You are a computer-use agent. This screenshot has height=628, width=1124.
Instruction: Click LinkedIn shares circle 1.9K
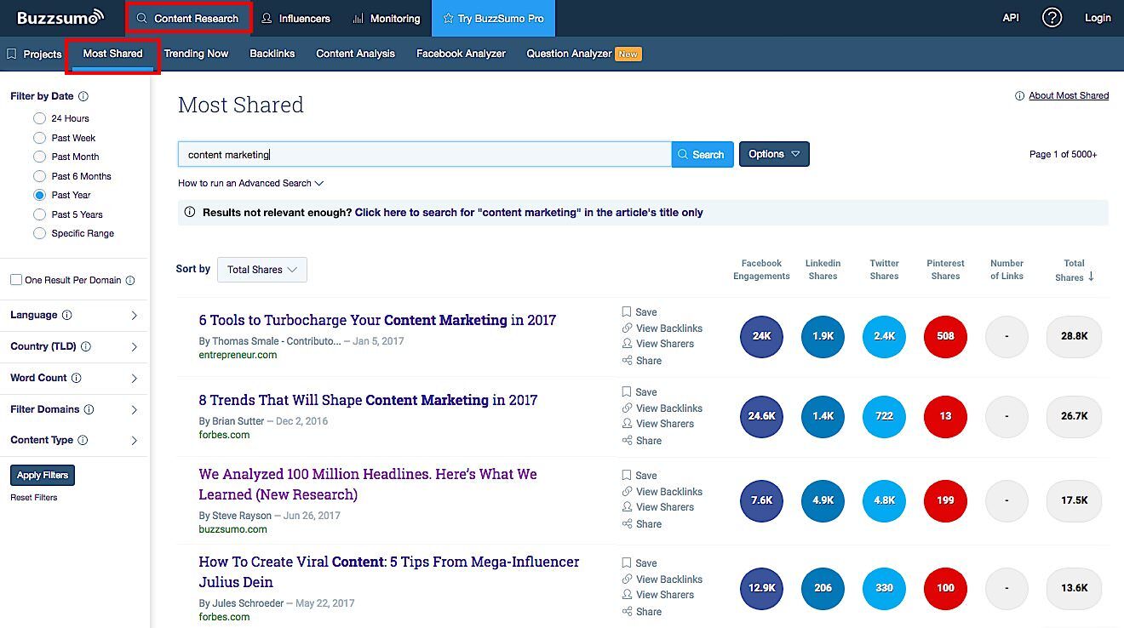pyautogui.click(x=823, y=336)
